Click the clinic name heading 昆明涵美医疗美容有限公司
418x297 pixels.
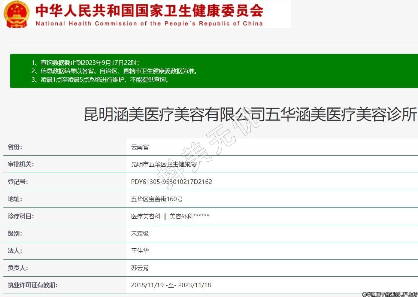tap(250, 115)
